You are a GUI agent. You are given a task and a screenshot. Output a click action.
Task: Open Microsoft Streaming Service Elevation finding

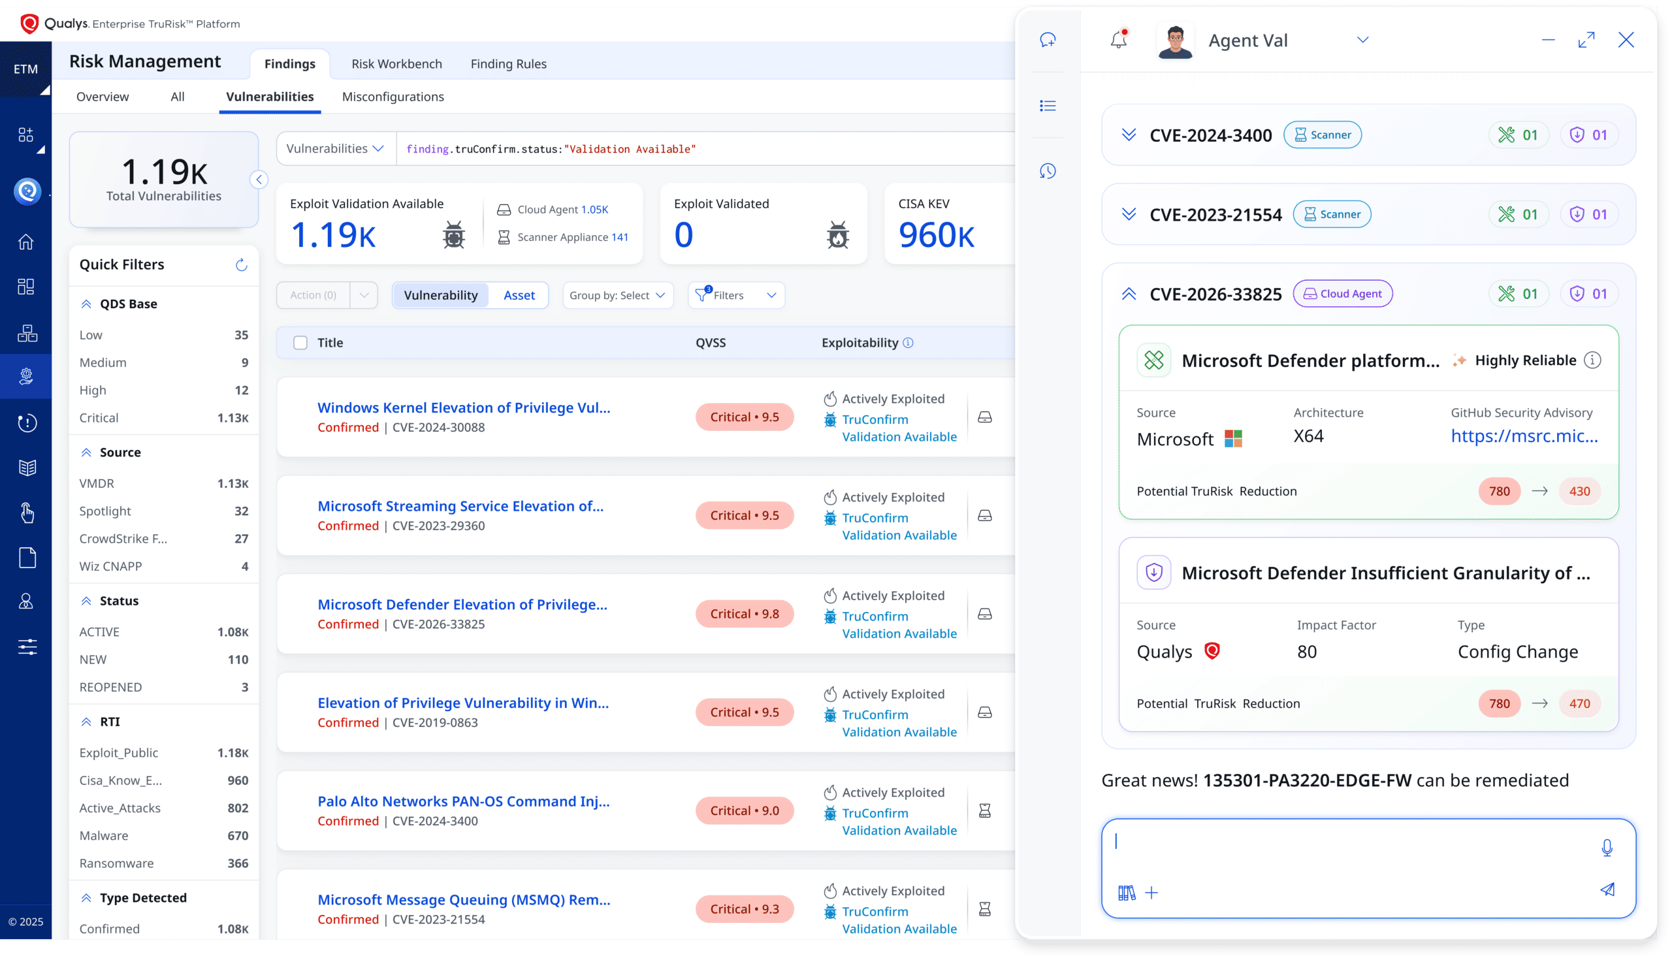[460, 505]
